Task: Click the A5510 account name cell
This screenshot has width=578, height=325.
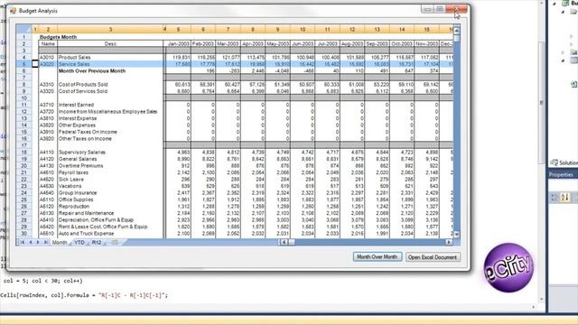Action: [x=47, y=234]
